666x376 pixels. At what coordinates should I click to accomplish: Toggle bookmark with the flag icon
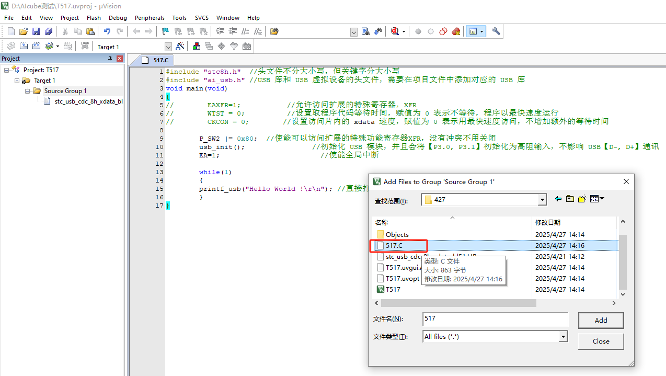click(x=165, y=31)
